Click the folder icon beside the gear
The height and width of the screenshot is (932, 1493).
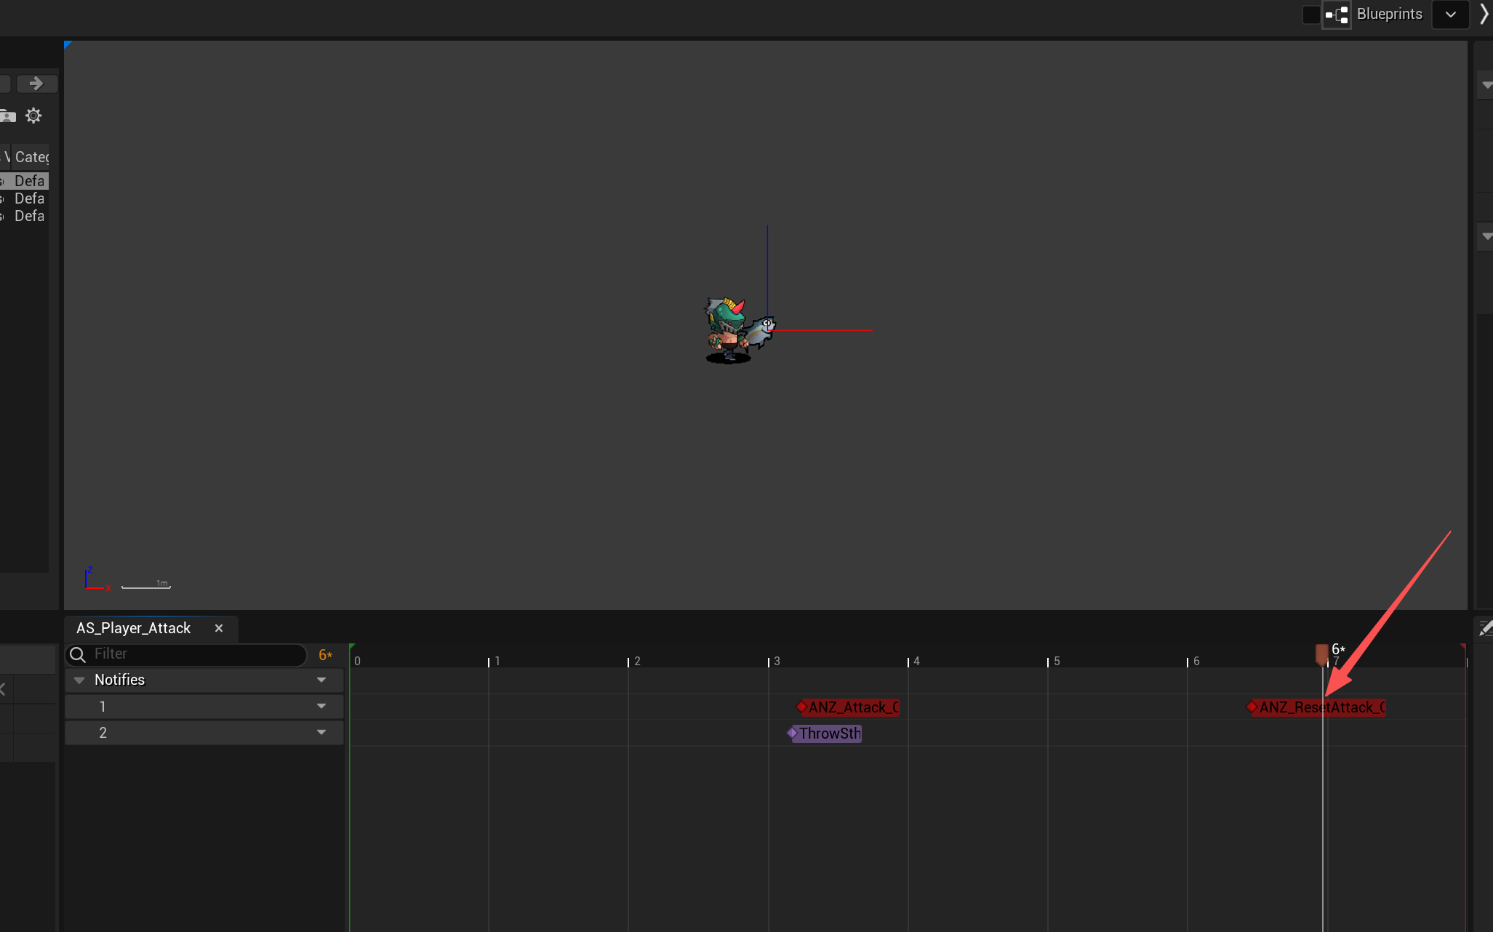point(8,116)
